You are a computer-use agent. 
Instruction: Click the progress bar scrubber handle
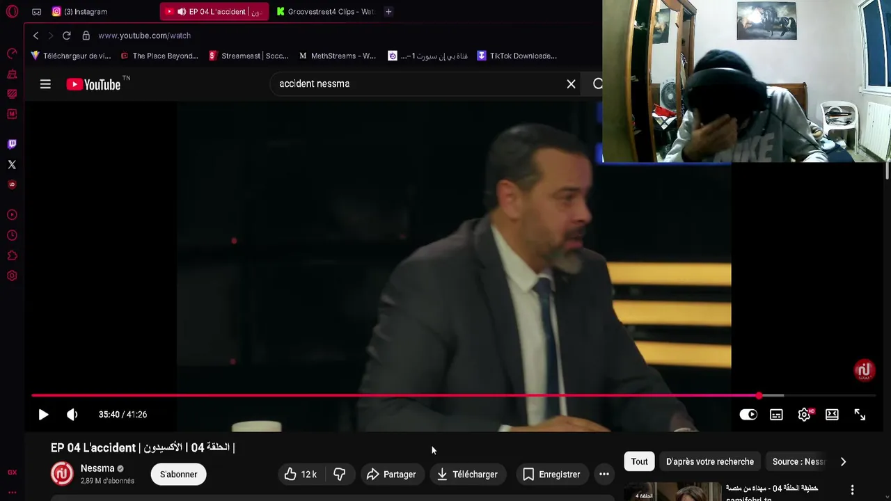[x=759, y=396]
